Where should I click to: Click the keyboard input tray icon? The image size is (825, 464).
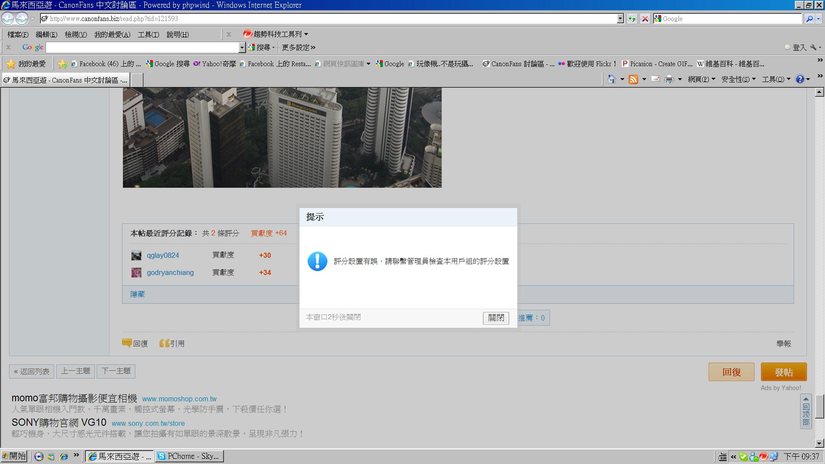pyautogui.click(x=723, y=457)
